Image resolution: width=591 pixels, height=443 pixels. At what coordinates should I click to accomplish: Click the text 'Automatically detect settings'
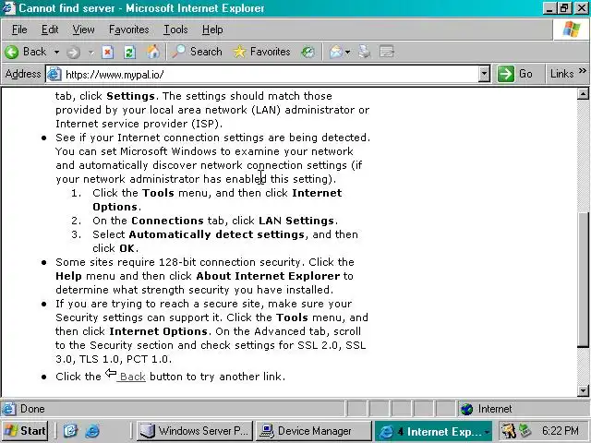(216, 234)
